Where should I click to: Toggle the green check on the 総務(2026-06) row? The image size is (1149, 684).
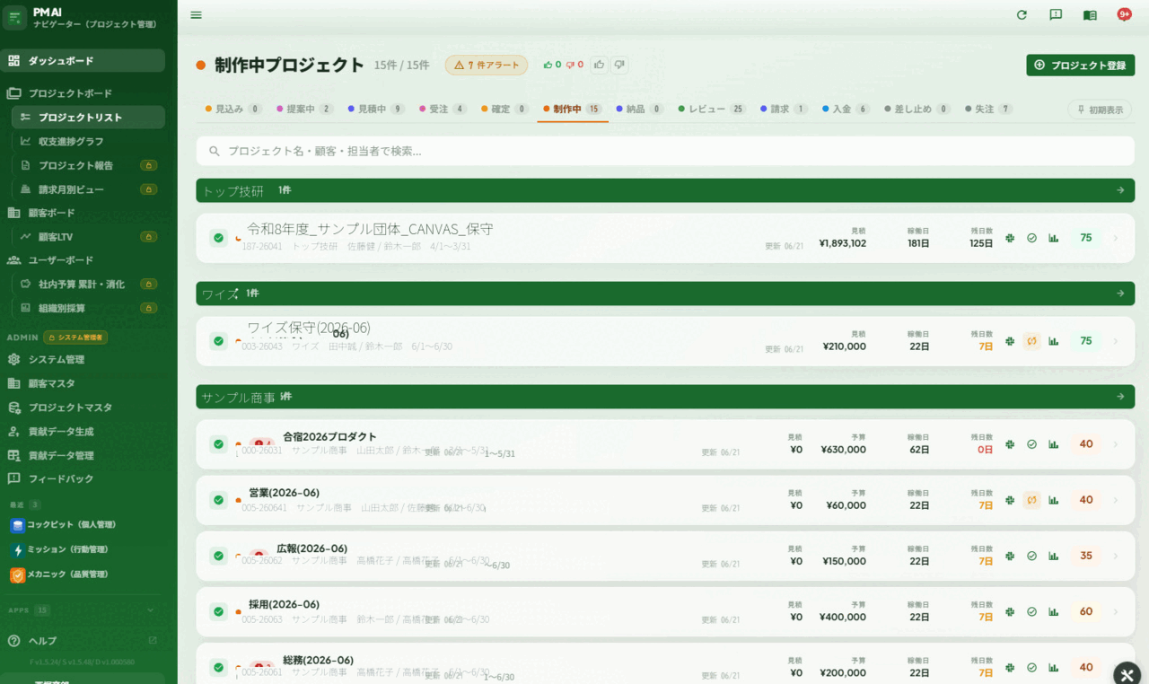218,667
